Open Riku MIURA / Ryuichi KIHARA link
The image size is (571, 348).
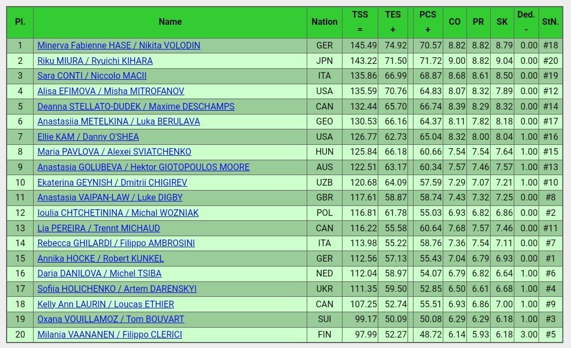click(95, 61)
